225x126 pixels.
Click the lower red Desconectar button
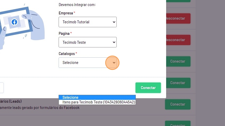click(178, 40)
